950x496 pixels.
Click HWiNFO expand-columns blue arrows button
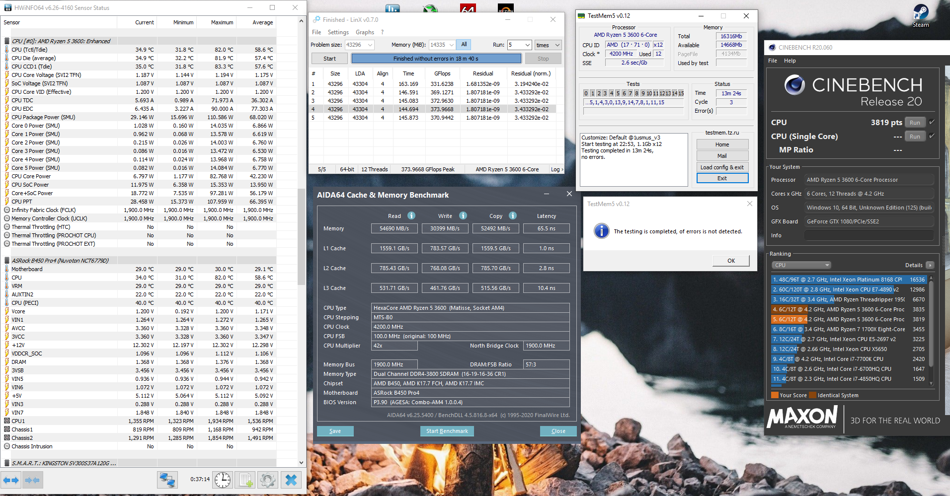[x=11, y=480]
